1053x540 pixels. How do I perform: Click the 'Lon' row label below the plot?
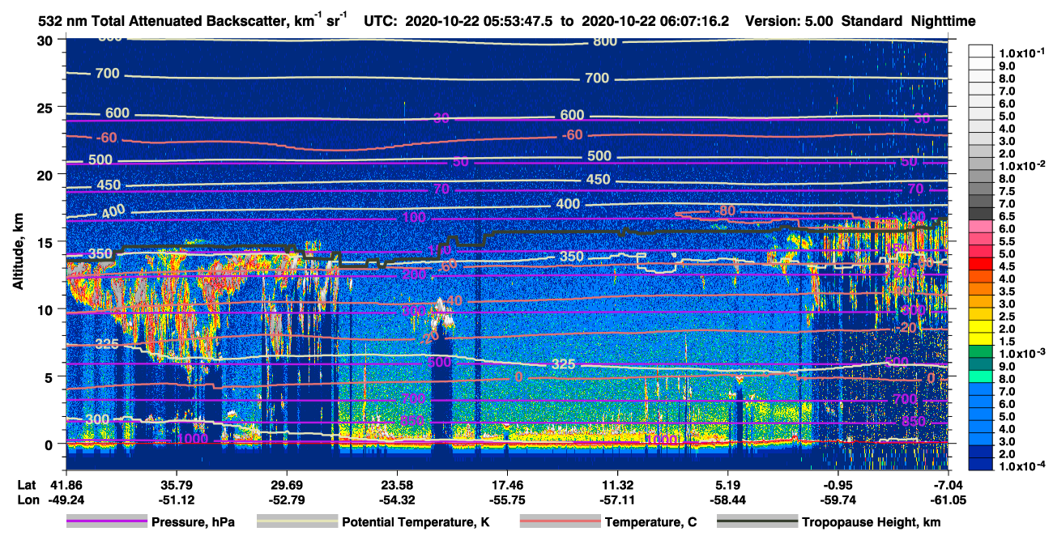tap(27, 500)
